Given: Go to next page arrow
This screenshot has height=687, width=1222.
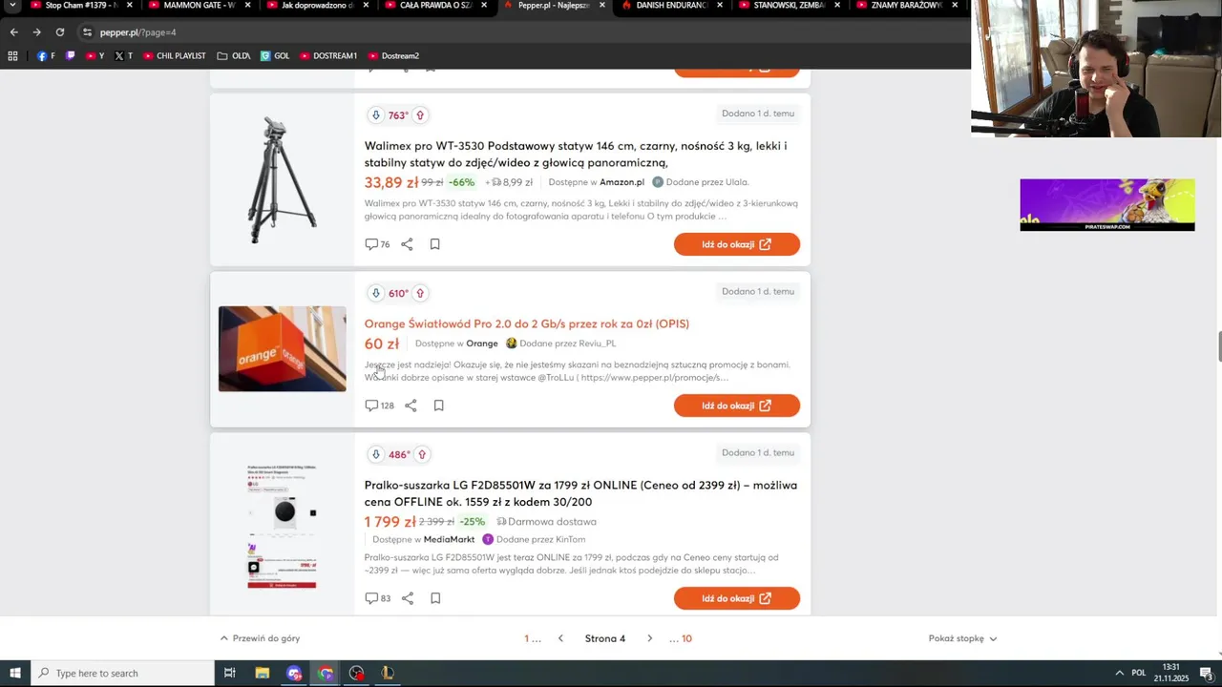Looking at the screenshot, I should pyautogui.click(x=649, y=638).
